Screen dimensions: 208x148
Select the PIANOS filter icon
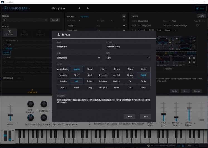(x=25, y=33)
